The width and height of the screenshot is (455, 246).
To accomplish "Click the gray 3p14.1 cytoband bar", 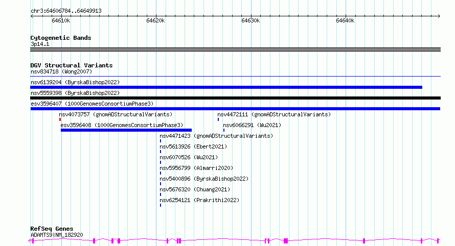I will coord(235,50).
